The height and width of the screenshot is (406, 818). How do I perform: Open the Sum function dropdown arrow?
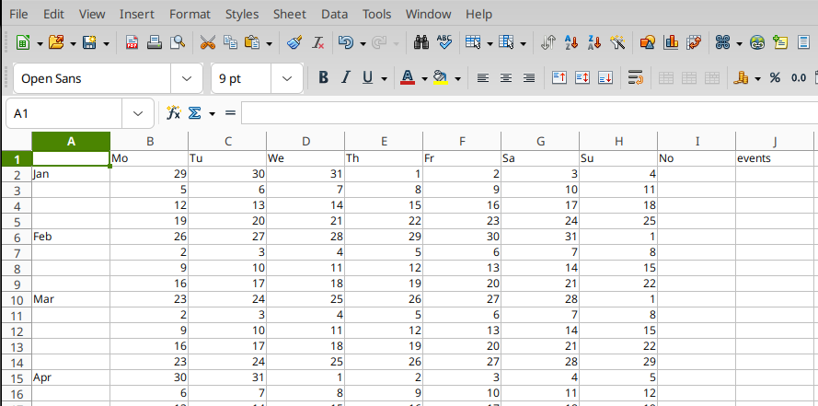pos(212,113)
